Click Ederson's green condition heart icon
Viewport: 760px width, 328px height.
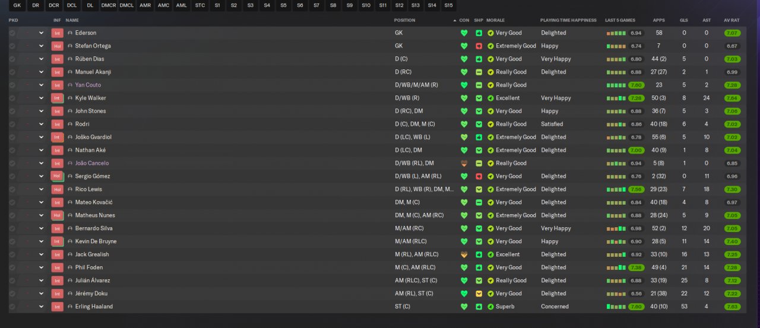[464, 33]
